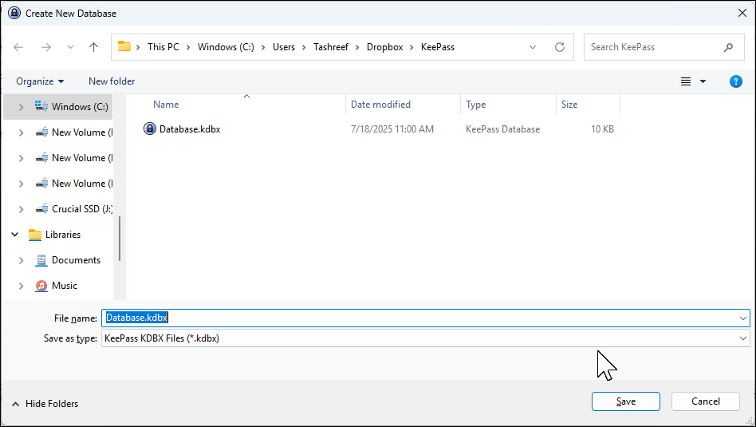Open Save as type combo box
Viewport: 756px width, 427px height.
tap(425, 338)
